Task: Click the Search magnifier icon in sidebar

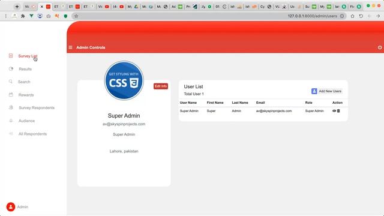Action: (x=11, y=82)
